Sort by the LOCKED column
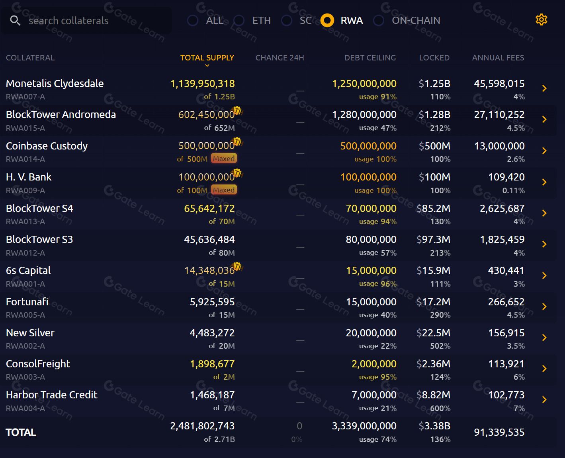Screen dimensions: 565x458 (434, 58)
